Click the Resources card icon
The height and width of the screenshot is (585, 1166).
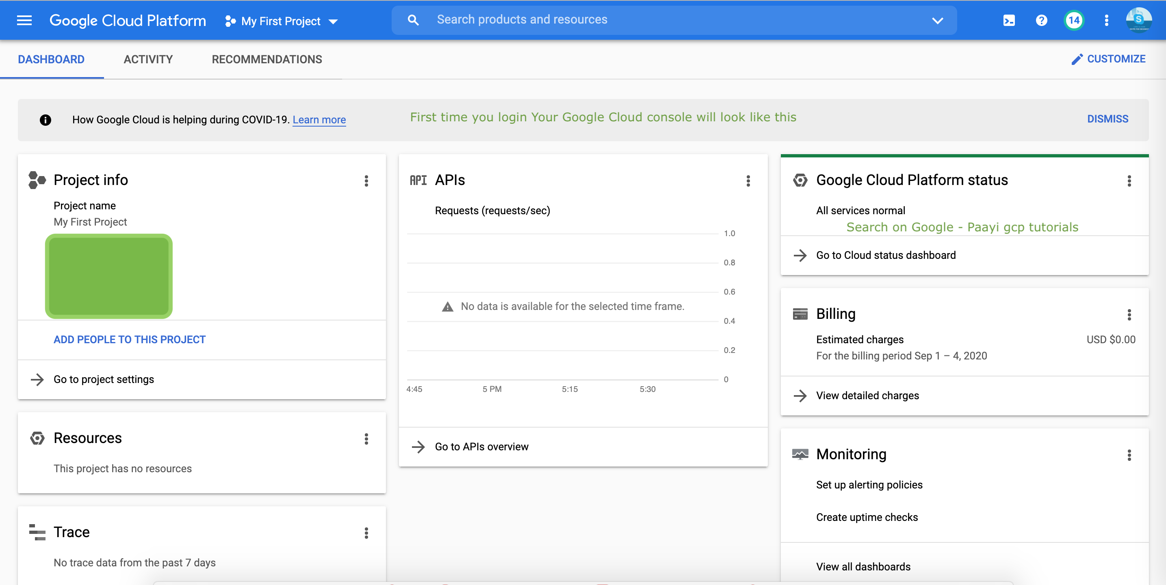coord(37,438)
